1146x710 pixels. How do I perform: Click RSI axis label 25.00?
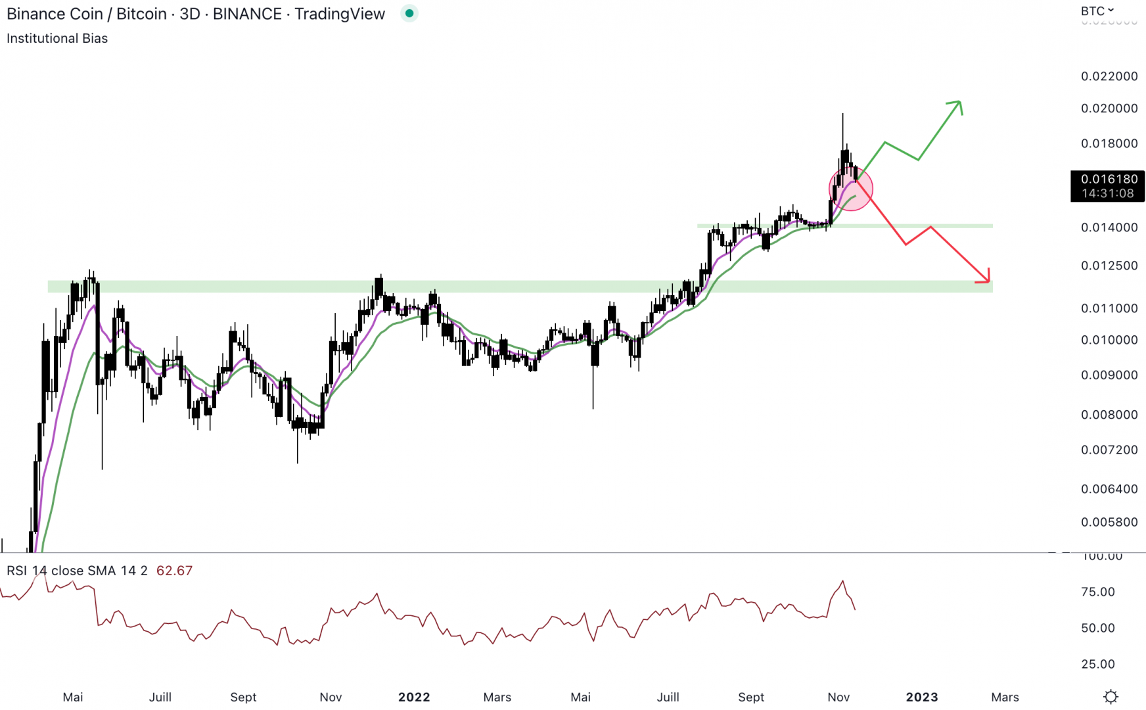1098,665
